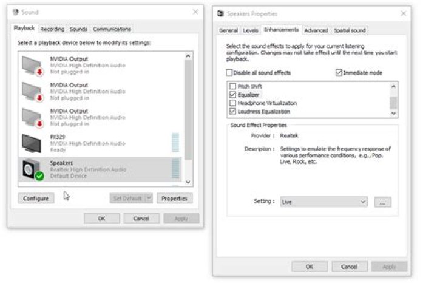Open the Sounds tab

click(x=78, y=29)
